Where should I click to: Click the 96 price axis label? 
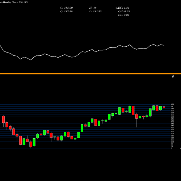(x=172, y=144)
